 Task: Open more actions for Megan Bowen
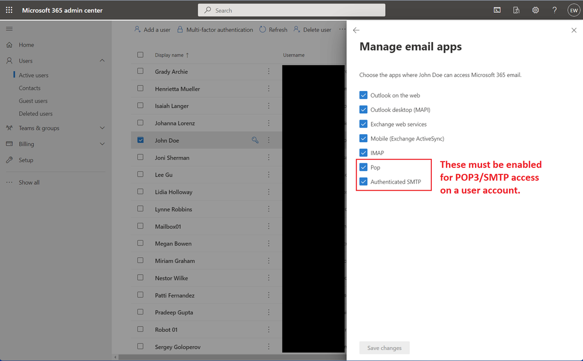(x=269, y=243)
